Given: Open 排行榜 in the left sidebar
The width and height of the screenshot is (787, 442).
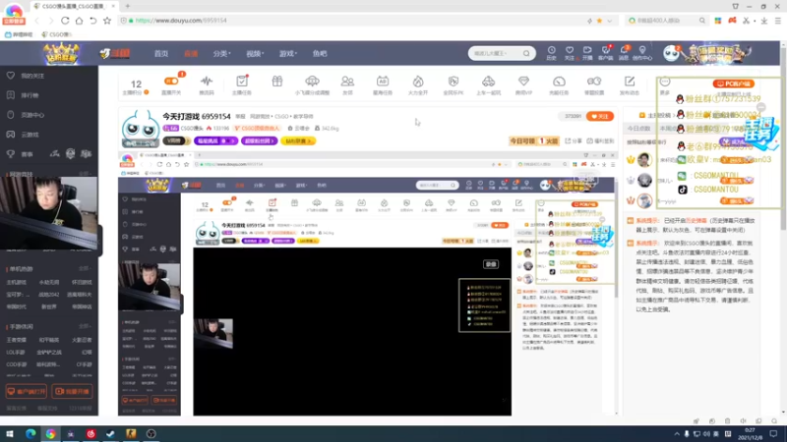Looking at the screenshot, I should click(x=30, y=95).
